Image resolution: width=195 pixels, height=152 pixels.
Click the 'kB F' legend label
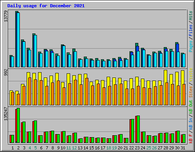pos(191,139)
